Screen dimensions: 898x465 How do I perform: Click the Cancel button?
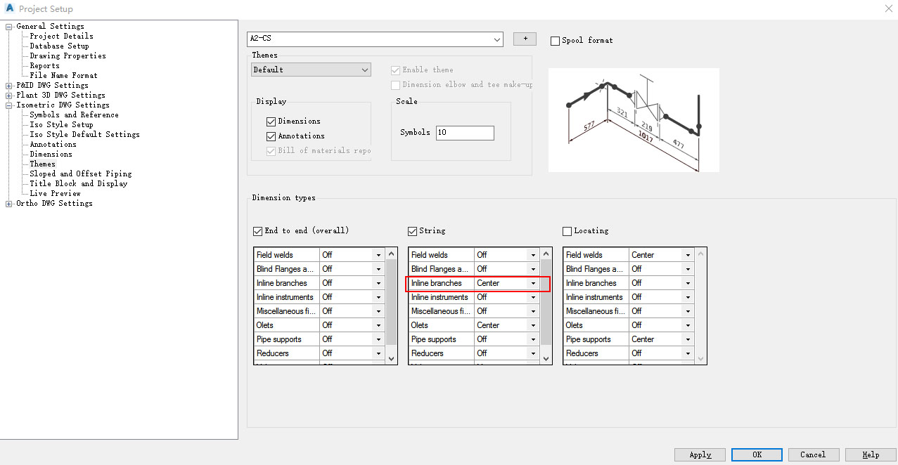[x=813, y=454]
